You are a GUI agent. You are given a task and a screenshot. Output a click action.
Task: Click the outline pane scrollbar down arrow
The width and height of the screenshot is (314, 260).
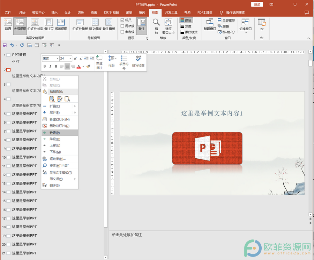point(106,257)
